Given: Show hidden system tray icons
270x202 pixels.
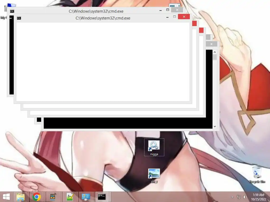Looking at the screenshot, I should tap(233, 197).
